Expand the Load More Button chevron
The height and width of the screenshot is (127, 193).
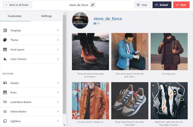(58, 102)
